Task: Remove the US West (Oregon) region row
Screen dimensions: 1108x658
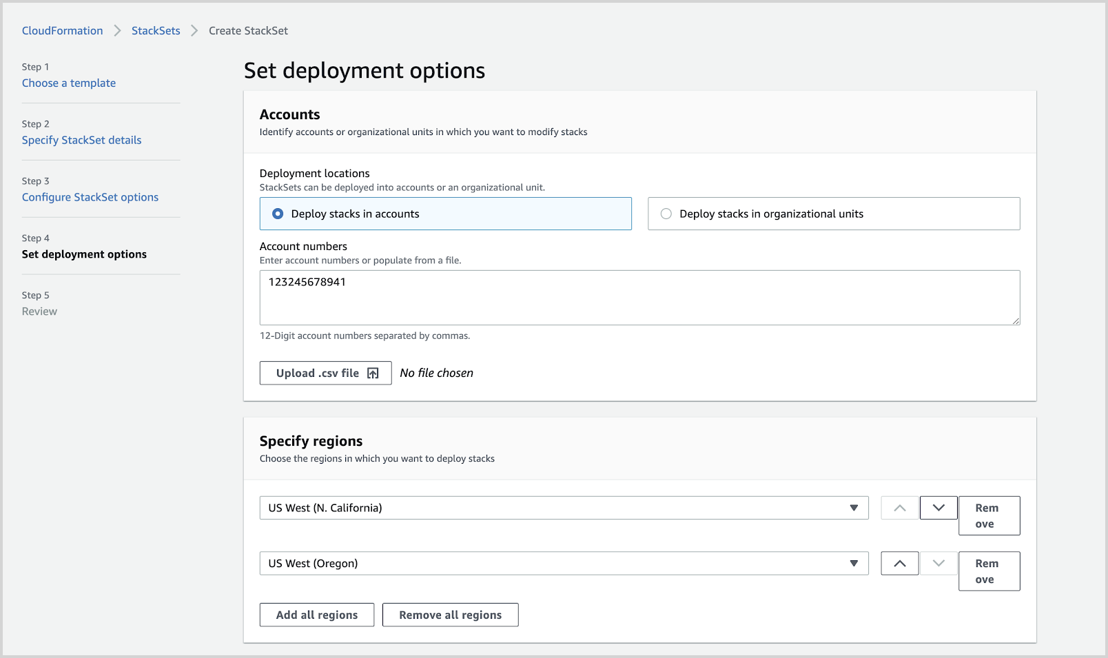Action: pyautogui.click(x=988, y=571)
